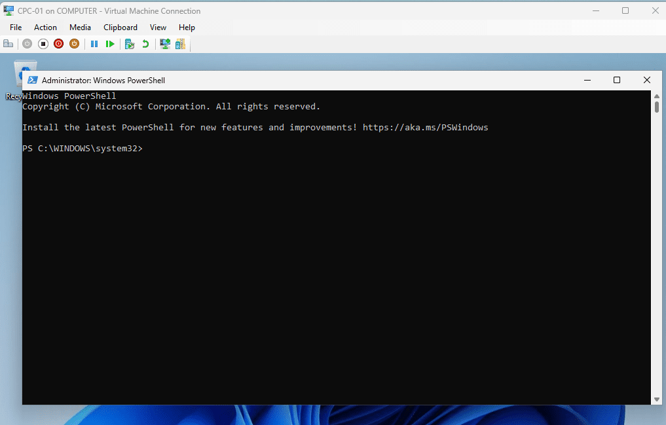Create a checkpoint of the VM
Image resolution: width=666 pixels, height=425 pixels.
130,43
